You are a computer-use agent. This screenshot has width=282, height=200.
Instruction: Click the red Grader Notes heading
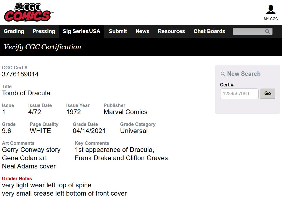point(17,178)
